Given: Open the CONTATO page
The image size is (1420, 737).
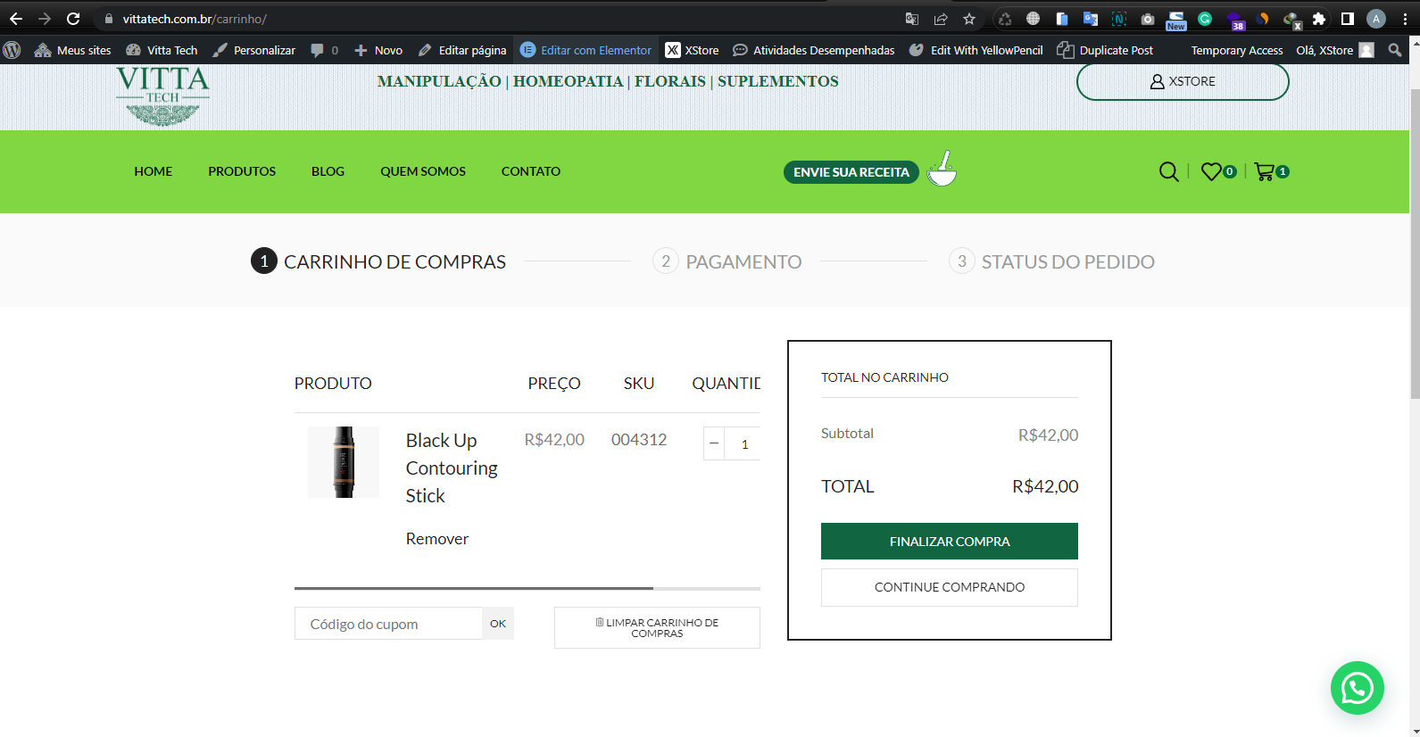Looking at the screenshot, I should (531, 171).
